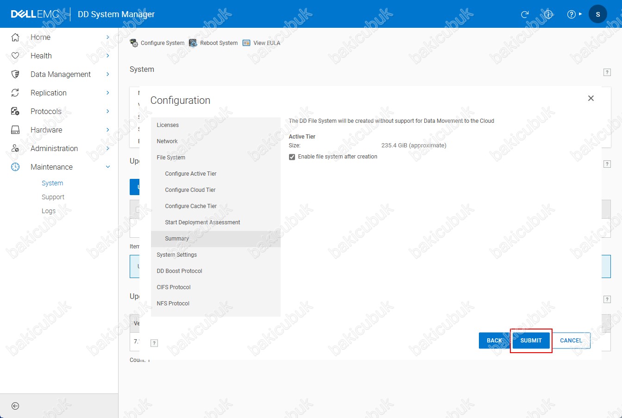Open the info alerts icon in header
The image size is (622, 418).
(549, 14)
